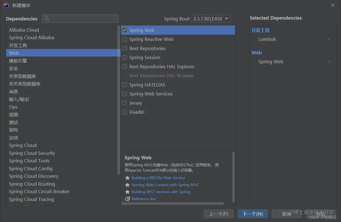The width and height of the screenshot is (341, 222).
Task: Tick the Spring Web Services checkbox
Action: [x=125, y=94]
